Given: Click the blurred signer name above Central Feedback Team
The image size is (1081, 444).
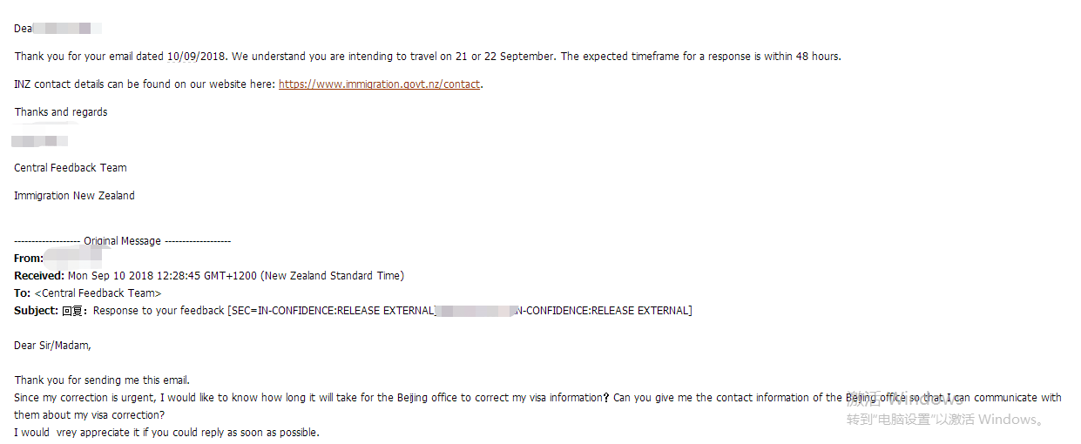Looking at the screenshot, I should (x=40, y=140).
